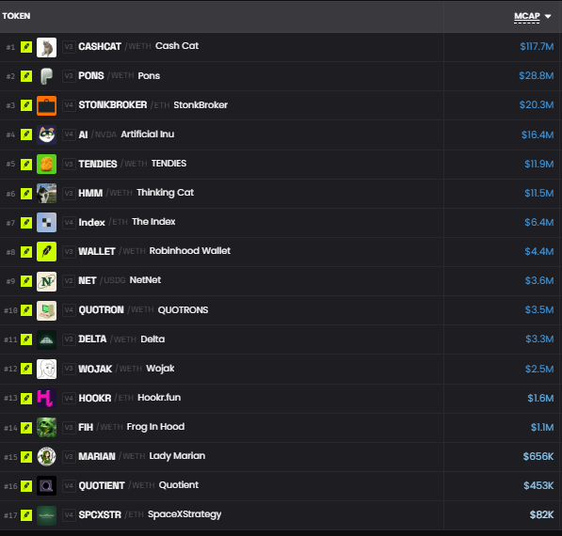
Task: Click the feather badge on CASHCAT row
Action: 26,47
